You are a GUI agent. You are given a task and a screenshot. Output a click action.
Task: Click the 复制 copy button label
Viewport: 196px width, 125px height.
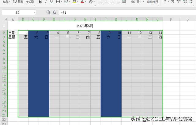point(21,2)
